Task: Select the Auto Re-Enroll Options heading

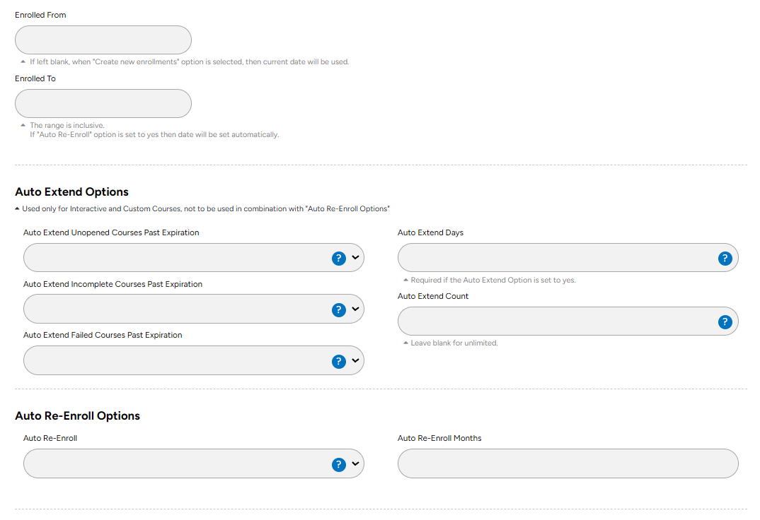Action: pyautogui.click(x=78, y=416)
